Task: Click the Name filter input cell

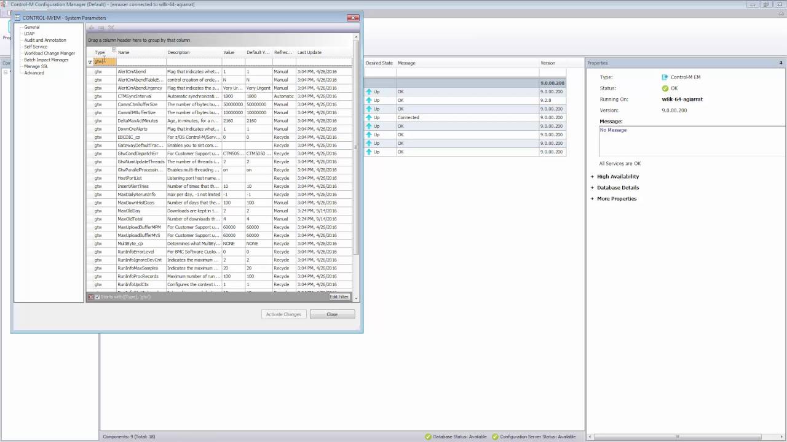Action: (x=141, y=62)
